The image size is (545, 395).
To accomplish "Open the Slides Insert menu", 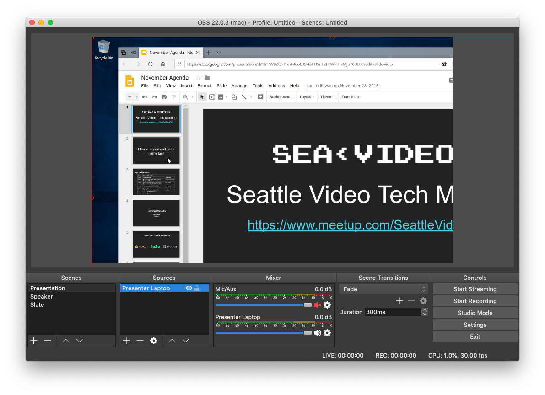I will pyautogui.click(x=186, y=86).
